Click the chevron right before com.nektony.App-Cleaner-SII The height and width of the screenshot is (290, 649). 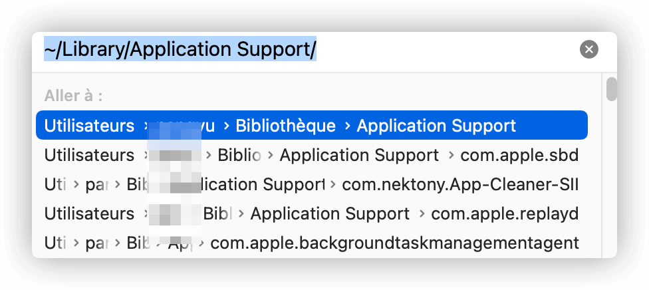click(332, 184)
